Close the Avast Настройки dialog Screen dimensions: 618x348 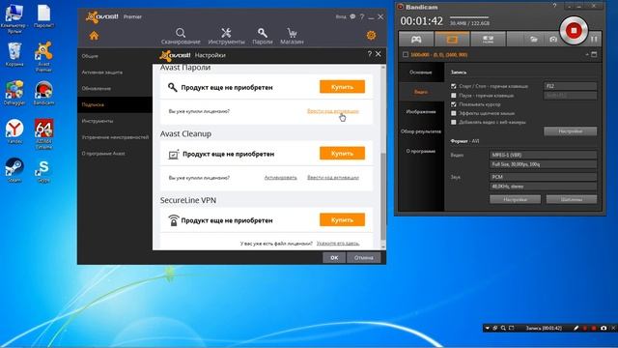[379, 54]
